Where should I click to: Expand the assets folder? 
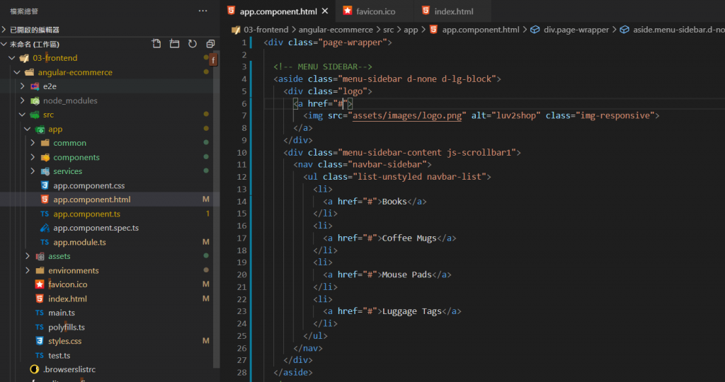(28, 256)
